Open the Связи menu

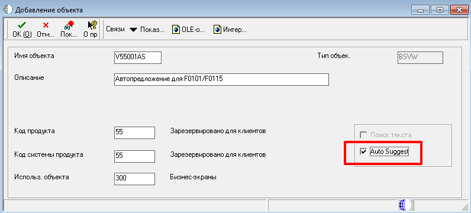[x=115, y=30]
